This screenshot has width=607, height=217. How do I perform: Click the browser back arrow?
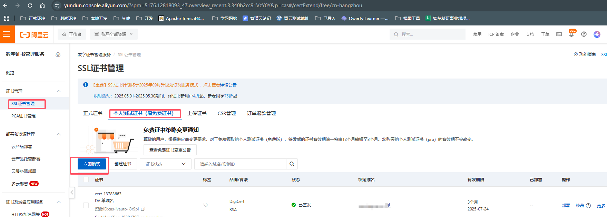point(5,6)
